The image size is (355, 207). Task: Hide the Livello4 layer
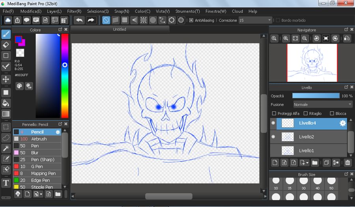pos(273,123)
